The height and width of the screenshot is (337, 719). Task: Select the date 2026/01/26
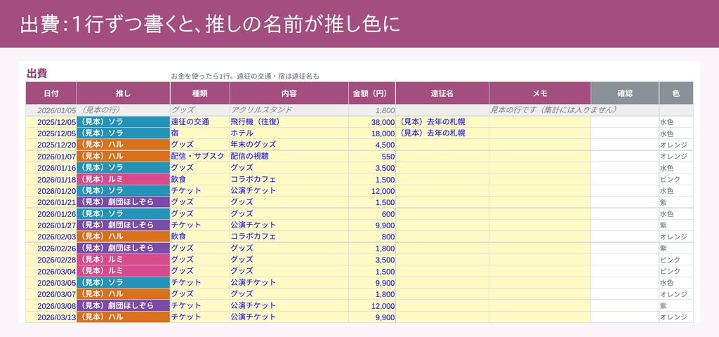pyautogui.click(x=51, y=213)
